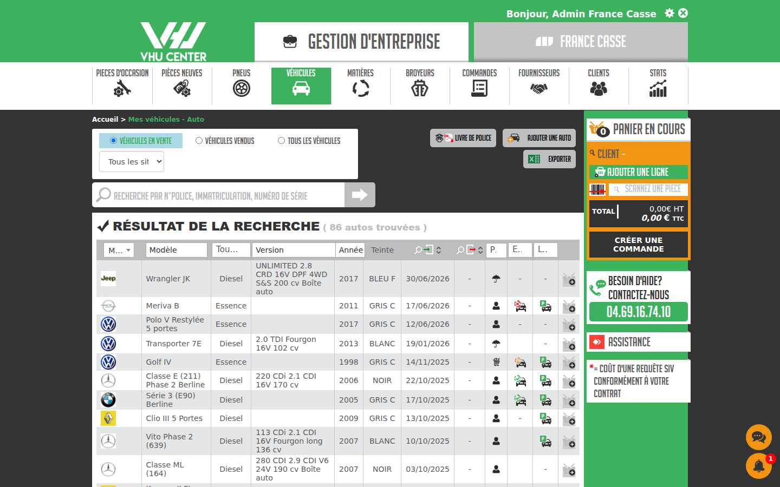The image size is (780, 487).
Task: Click the barcode scan icon
Action: (x=597, y=189)
